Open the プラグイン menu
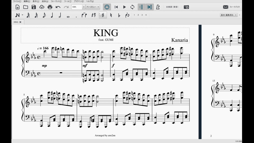Screen dimensions: 254x143 79,1
